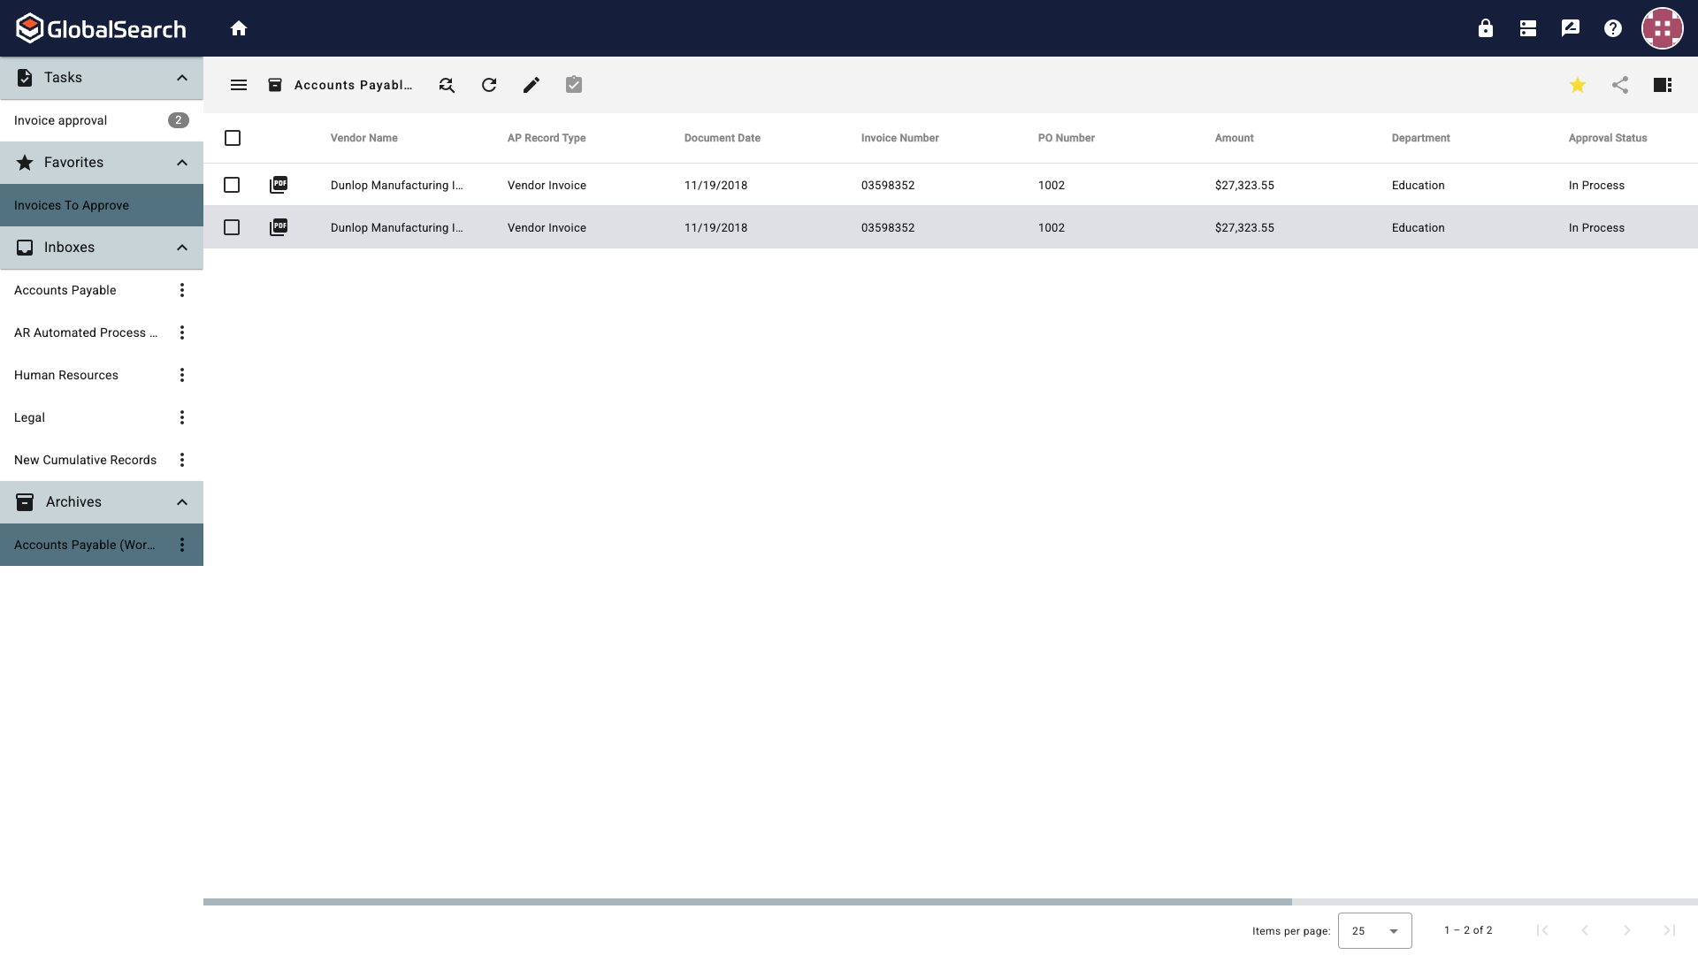Refresh the search results
The width and height of the screenshot is (1698, 955).
(x=488, y=85)
